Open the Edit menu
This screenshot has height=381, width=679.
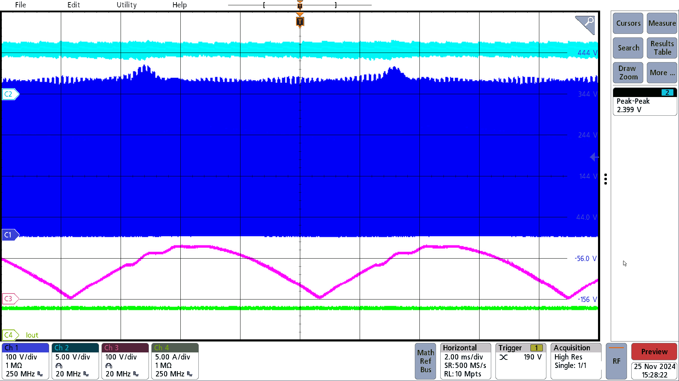[74, 5]
